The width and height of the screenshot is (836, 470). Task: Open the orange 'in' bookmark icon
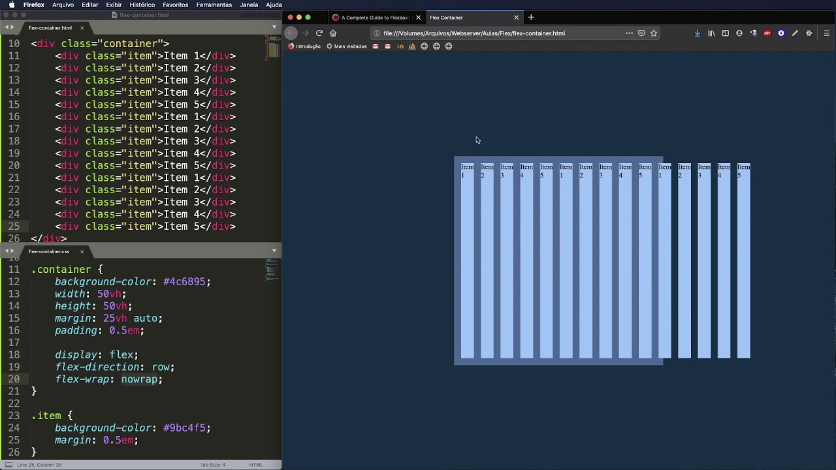tap(400, 46)
